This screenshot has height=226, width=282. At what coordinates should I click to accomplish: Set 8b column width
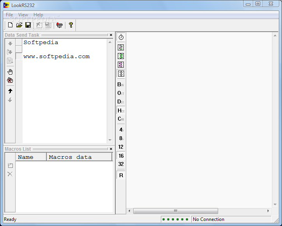[x=121, y=138]
